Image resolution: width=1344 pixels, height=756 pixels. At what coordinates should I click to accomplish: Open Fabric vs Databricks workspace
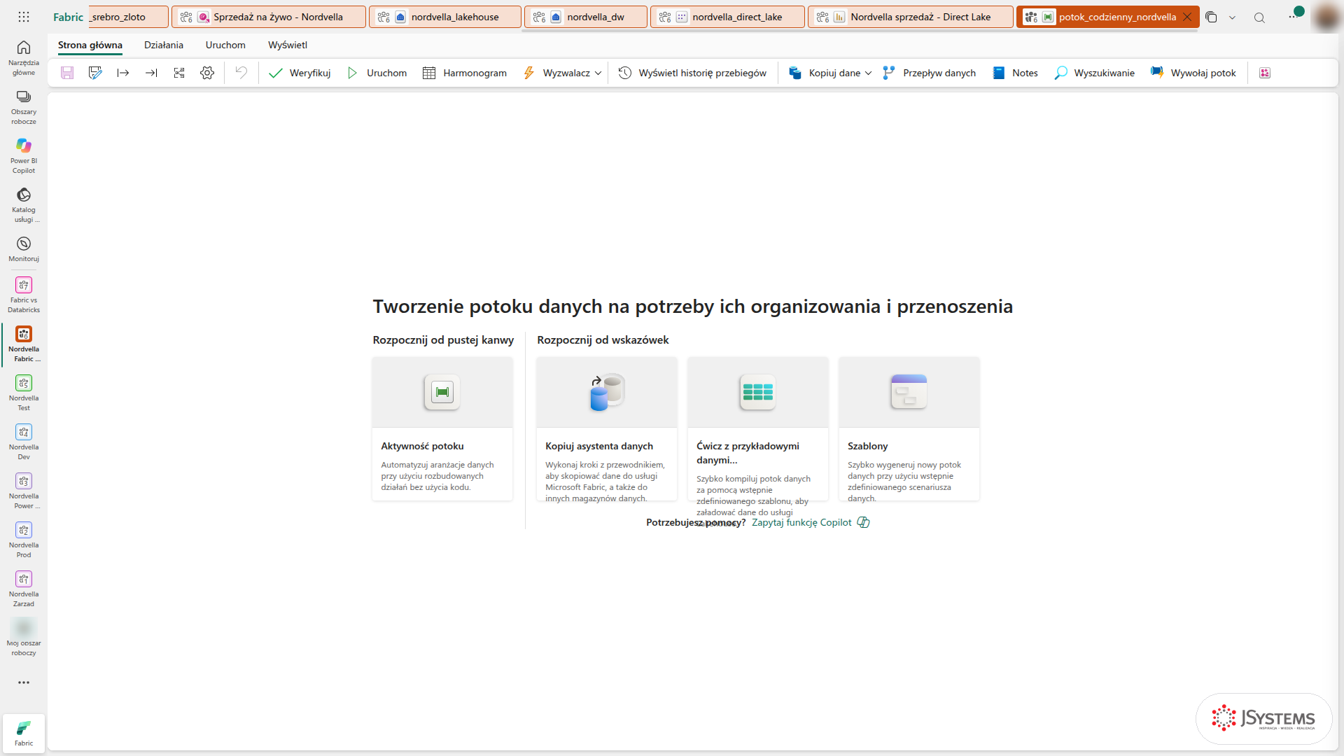(x=24, y=294)
